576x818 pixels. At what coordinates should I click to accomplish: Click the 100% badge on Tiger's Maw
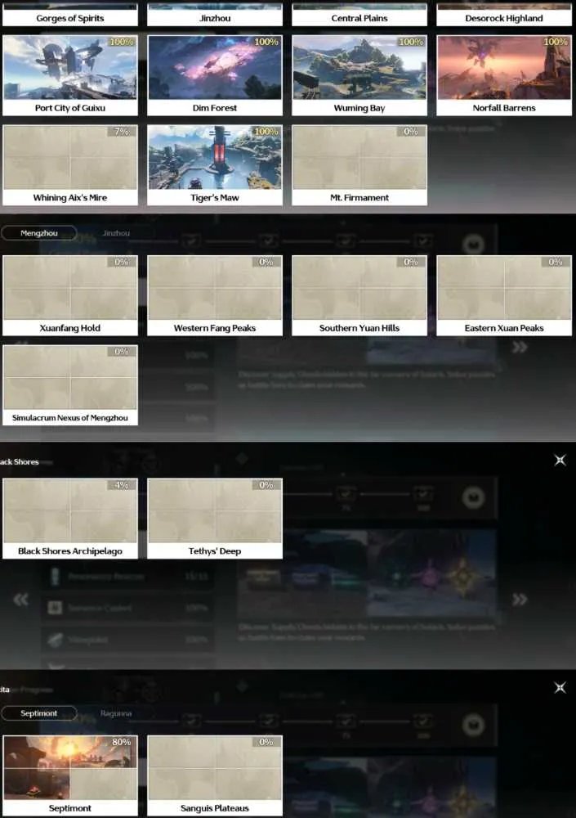pos(266,132)
